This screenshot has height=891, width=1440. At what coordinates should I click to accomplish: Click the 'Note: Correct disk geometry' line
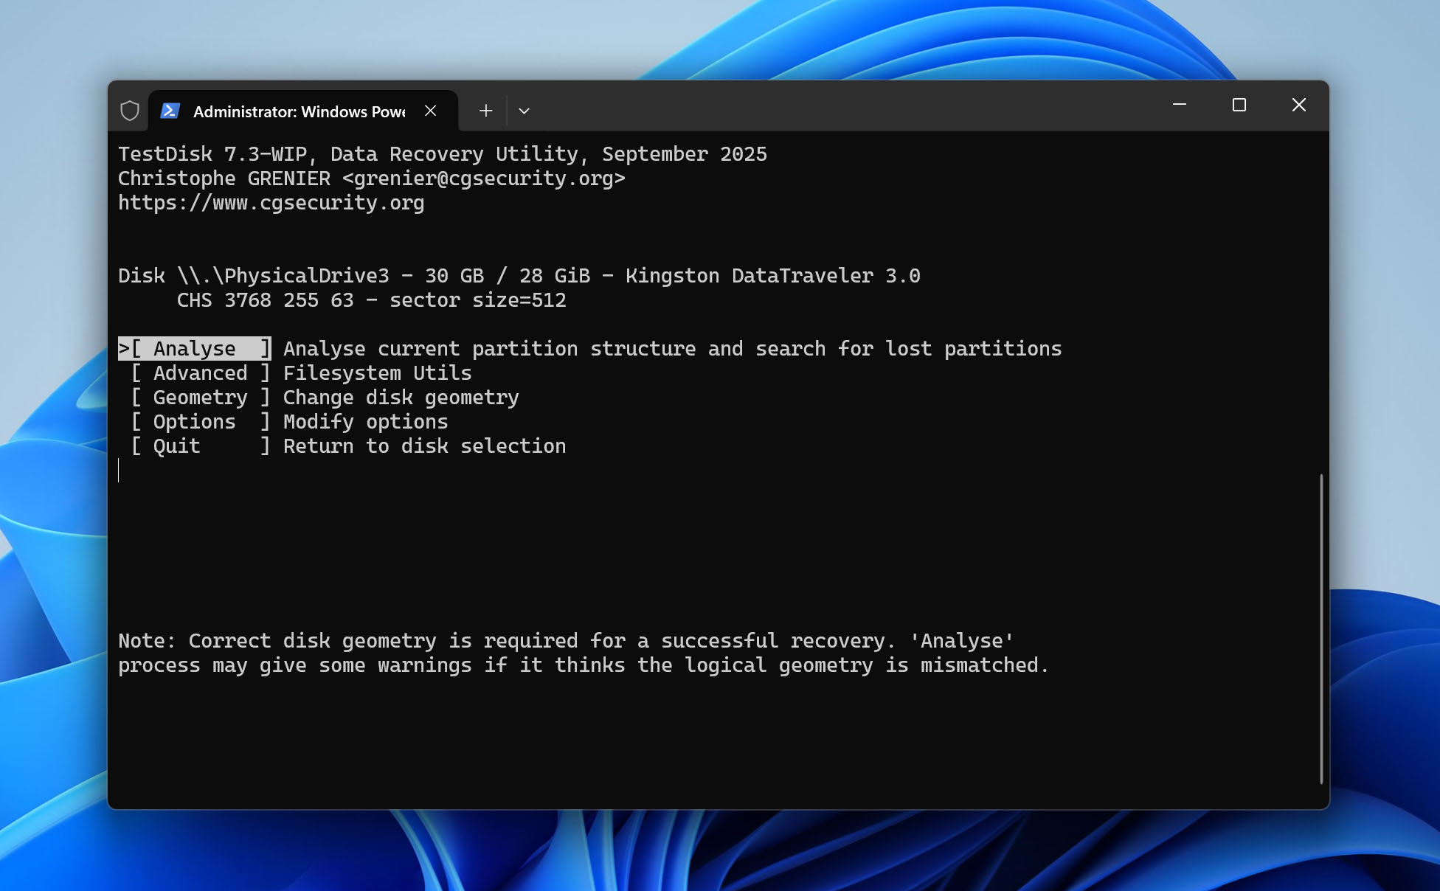pos(567,640)
